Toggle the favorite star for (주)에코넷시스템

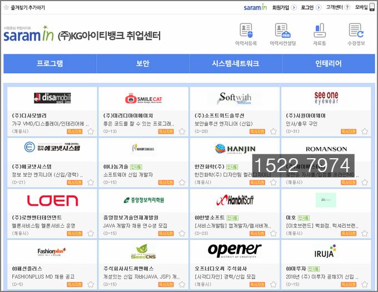(91, 183)
